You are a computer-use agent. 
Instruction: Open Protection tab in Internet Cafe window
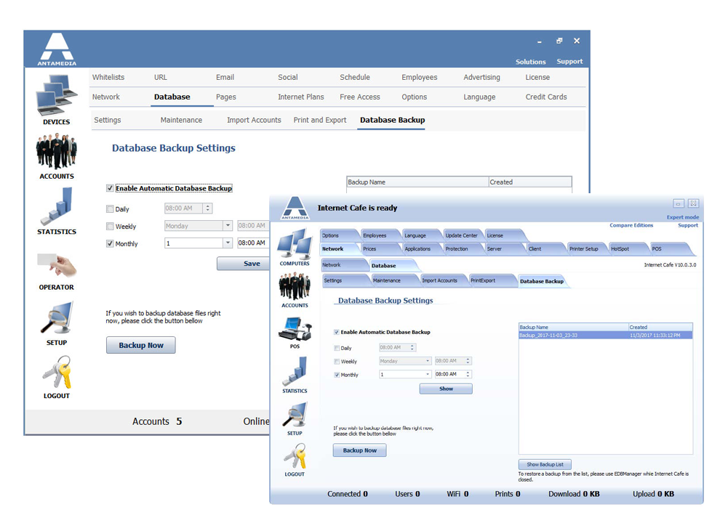(460, 248)
